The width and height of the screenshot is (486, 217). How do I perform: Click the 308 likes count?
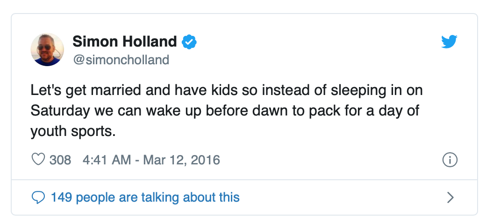click(x=60, y=160)
